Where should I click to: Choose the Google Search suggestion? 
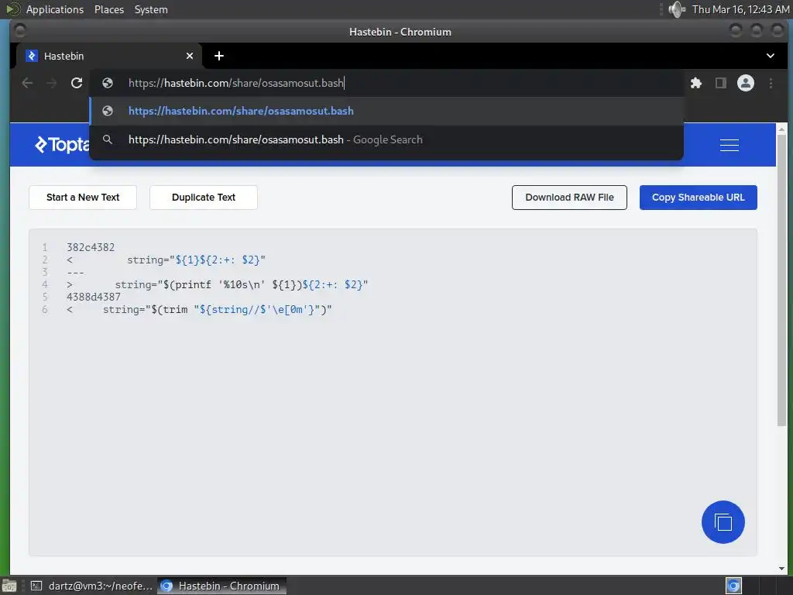[x=386, y=139]
